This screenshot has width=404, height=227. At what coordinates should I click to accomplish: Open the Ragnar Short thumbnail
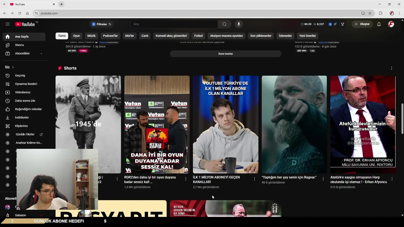point(294,124)
